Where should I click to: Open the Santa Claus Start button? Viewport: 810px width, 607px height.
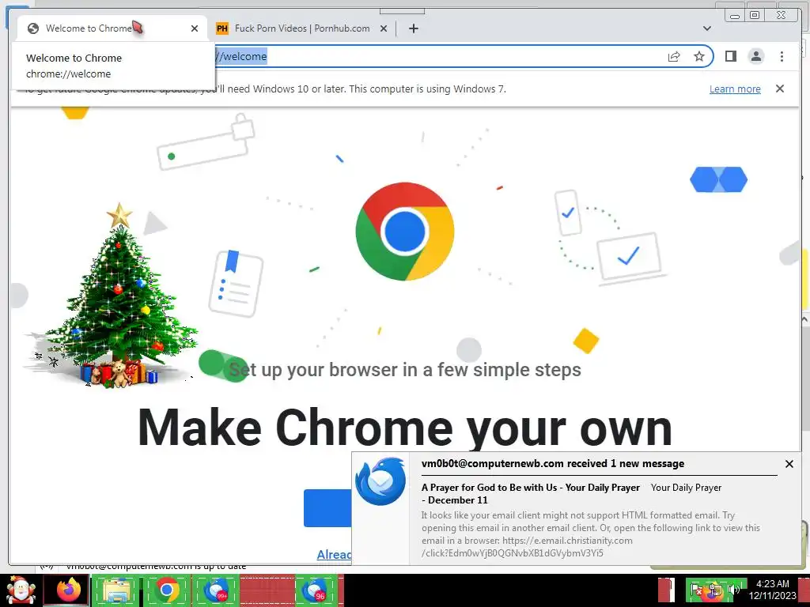(x=20, y=590)
